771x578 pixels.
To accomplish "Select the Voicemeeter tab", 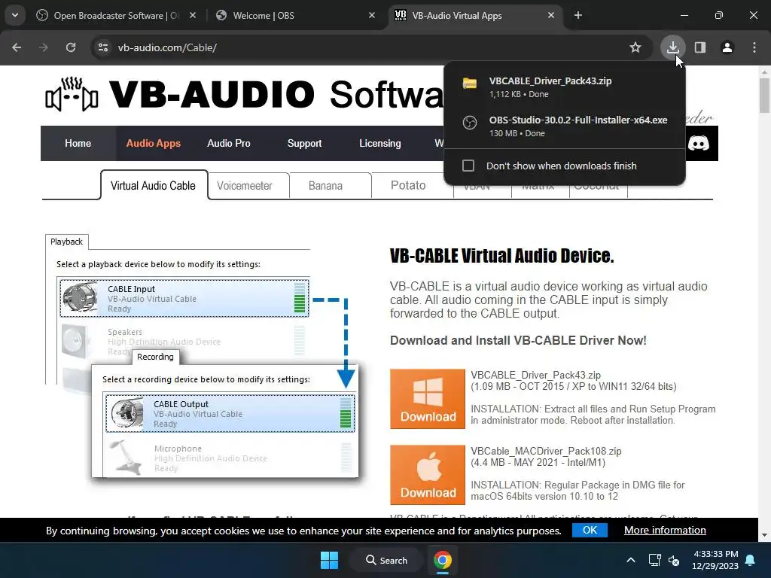I will [x=245, y=186].
